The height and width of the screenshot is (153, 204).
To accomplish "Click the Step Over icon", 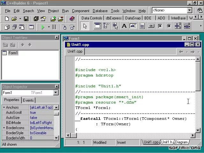I will [x=72, y=27].
